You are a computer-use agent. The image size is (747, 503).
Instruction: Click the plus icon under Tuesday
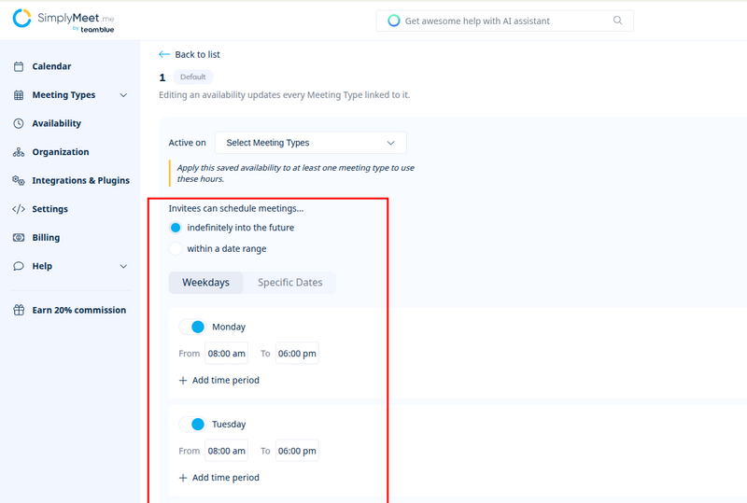[183, 478]
